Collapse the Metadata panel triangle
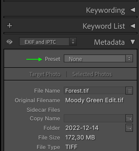Image resolution: width=139 pixels, height=151 pixels. (x=133, y=42)
